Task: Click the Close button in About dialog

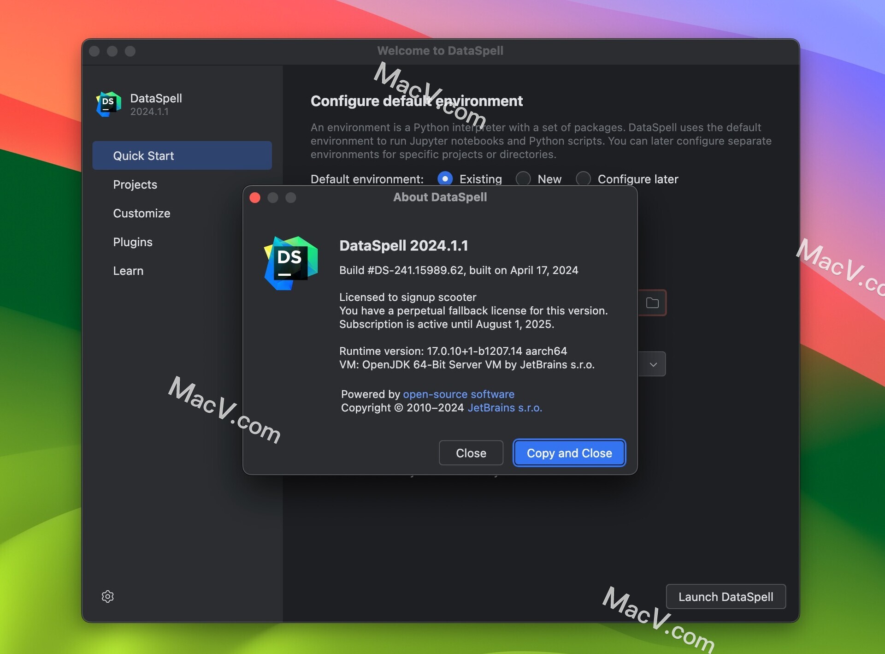Action: click(471, 453)
